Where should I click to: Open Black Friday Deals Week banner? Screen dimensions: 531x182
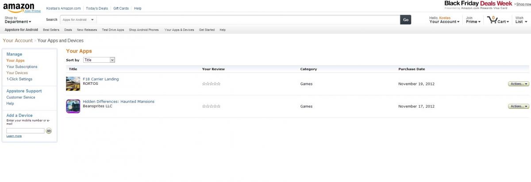(478, 4)
